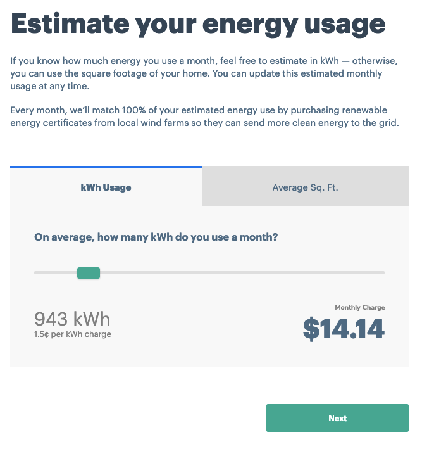434x468 pixels.
Task: Click the slider track's far right end
Action: point(382,272)
